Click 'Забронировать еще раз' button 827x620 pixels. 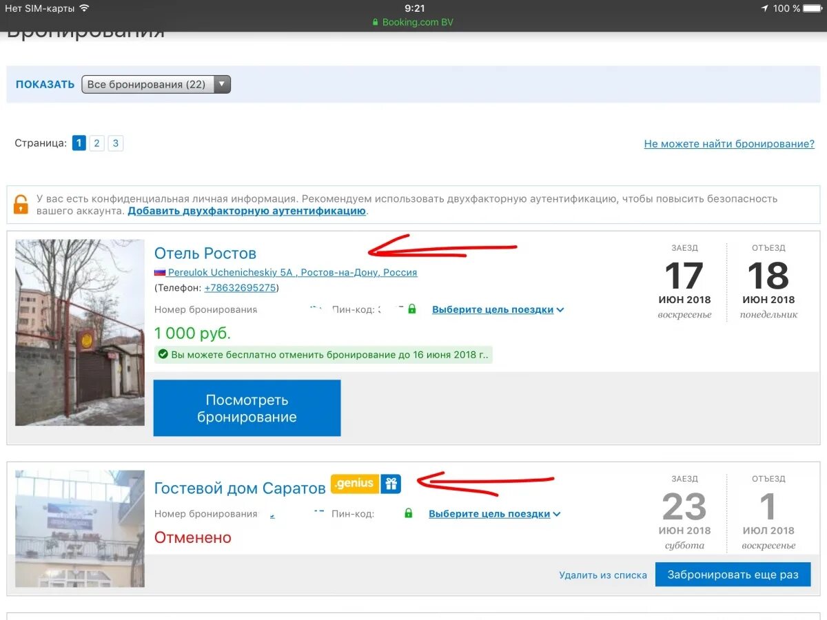tap(733, 575)
